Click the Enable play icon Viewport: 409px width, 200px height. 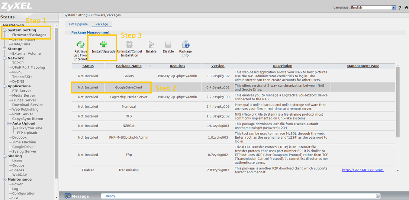(x=151, y=44)
